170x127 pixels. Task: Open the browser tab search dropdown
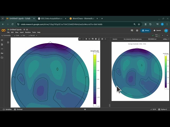pos(3,19)
